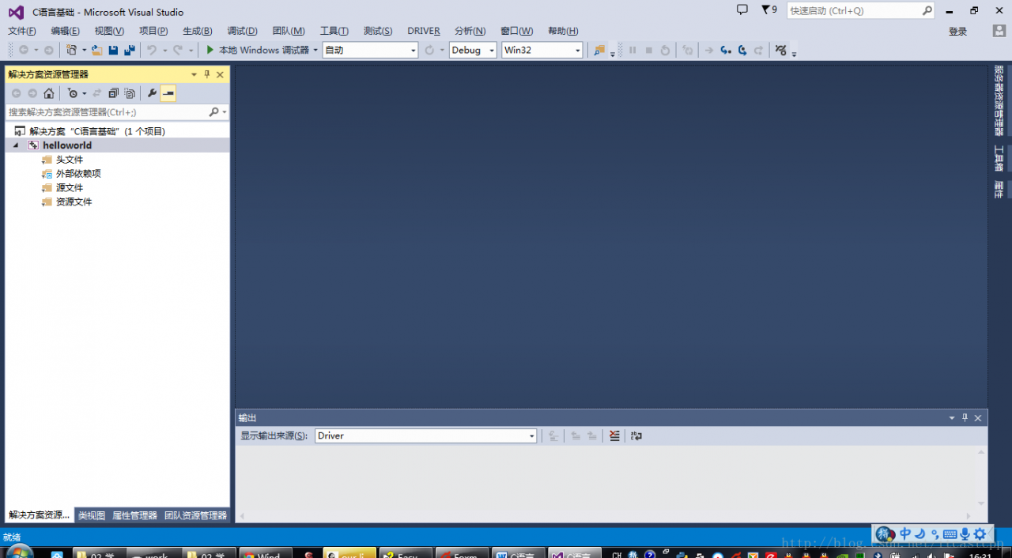Viewport: 1012px width, 558px height.
Task: Open Properties wrench icon in Solution Explorer
Action: [x=152, y=93]
